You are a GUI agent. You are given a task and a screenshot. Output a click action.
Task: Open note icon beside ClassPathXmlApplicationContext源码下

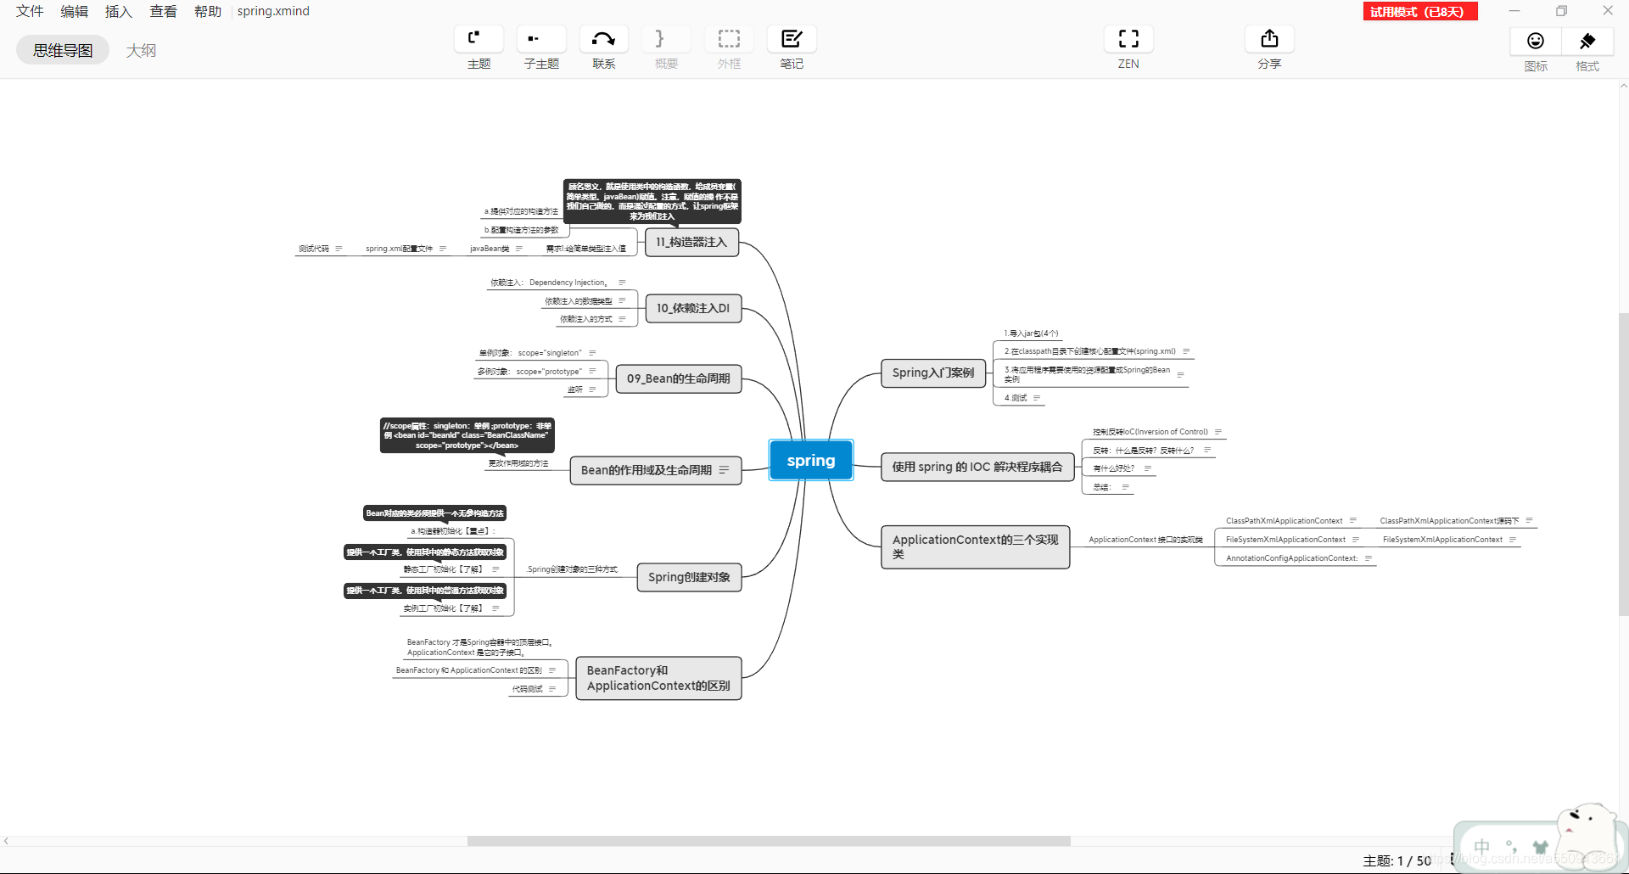(1529, 520)
